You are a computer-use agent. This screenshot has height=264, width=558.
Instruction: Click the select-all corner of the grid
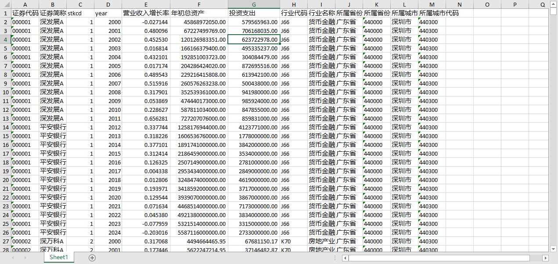5,4
